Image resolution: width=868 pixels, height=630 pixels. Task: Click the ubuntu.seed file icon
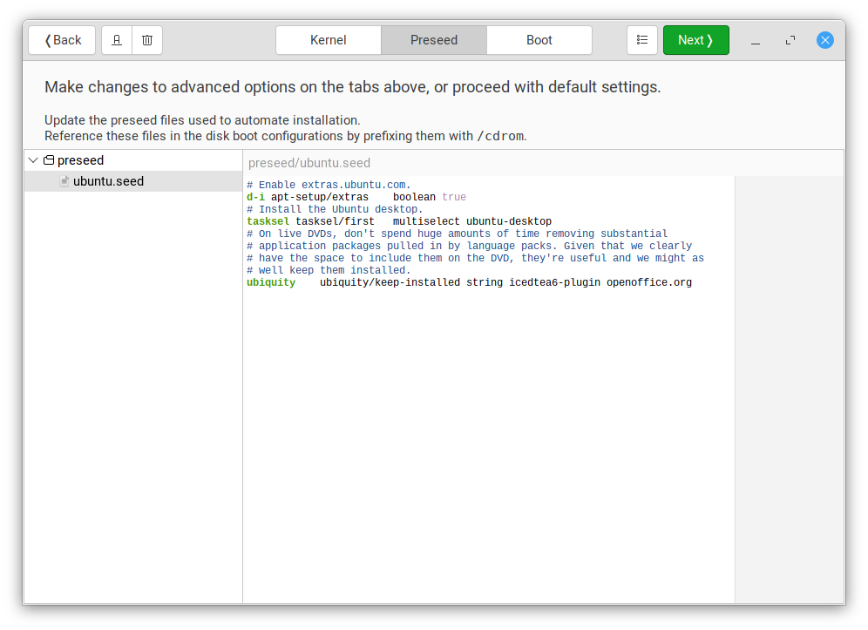[64, 181]
